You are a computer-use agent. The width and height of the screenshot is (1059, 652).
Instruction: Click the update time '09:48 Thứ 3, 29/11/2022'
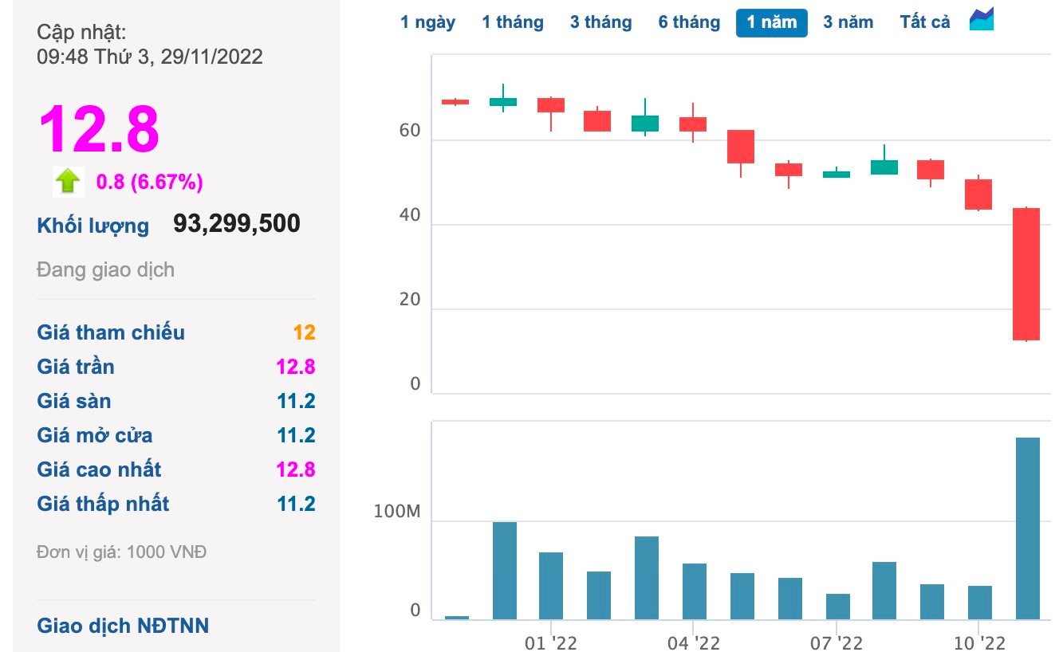point(150,57)
